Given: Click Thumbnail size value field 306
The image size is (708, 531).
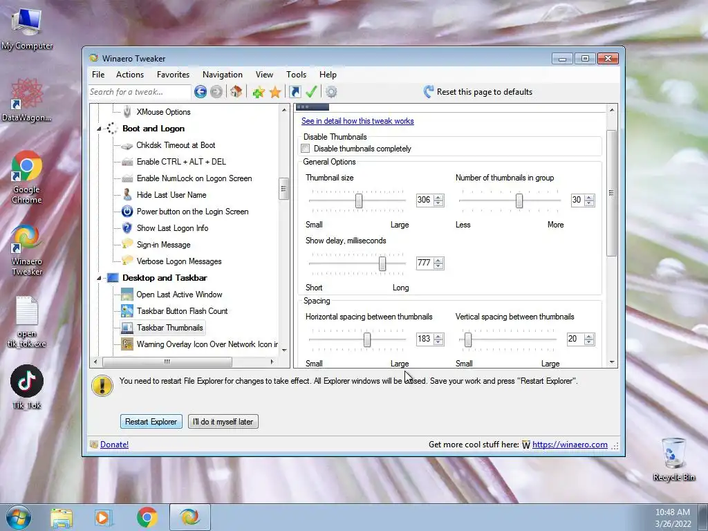Looking at the screenshot, I should [425, 200].
